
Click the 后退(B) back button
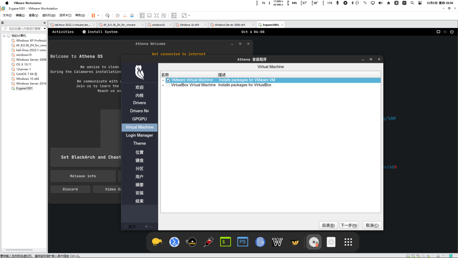328,225
